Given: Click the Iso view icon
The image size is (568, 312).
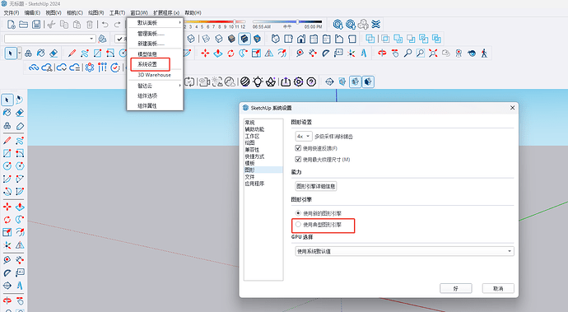Looking at the screenshot, I should (x=275, y=39).
